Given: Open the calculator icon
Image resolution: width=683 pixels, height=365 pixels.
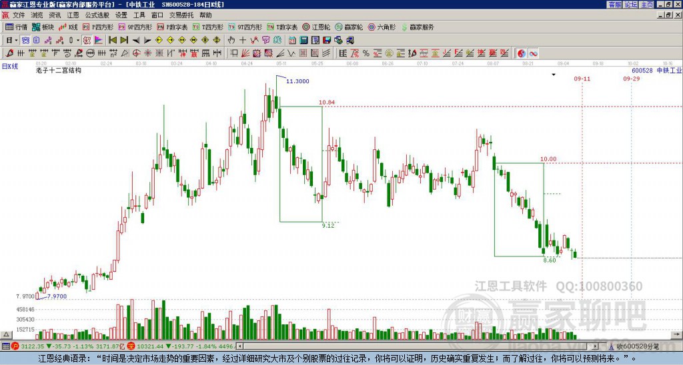Looking at the screenshot, I should coord(303,41).
